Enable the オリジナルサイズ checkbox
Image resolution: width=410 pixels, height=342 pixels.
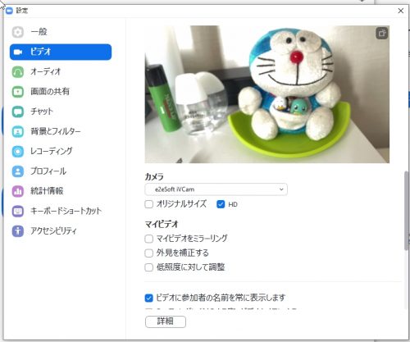pyautogui.click(x=148, y=204)
